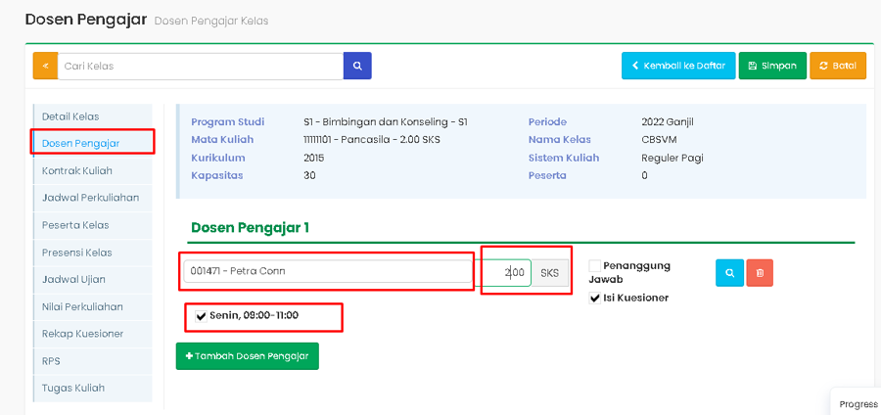Image resolution: width=881 pixels, height=415 pixels.
Task: Open Nilai Perkuliahan from sidebar
Action: [x=82, y=306]
